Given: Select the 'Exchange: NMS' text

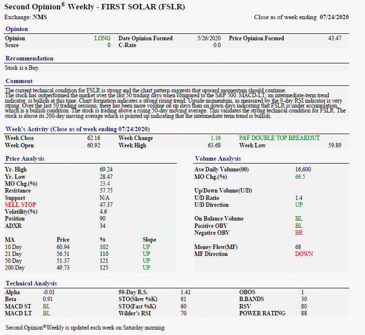Looking at the screenshot, I should 26,17.
